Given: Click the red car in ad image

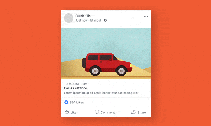Looking at the screenshot, I should (x=107, y=64).
